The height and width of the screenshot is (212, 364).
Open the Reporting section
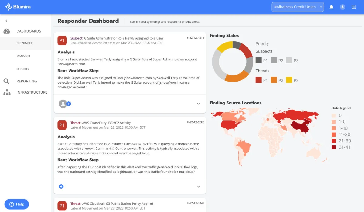click(x=27, y=81)
